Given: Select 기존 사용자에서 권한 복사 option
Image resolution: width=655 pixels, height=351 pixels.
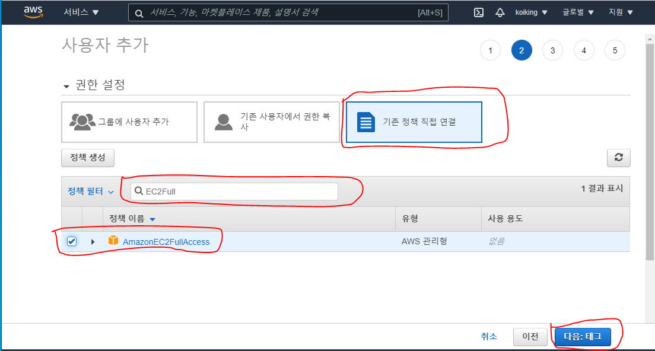Looking at the screenshot, I should (x=272, y=122).
